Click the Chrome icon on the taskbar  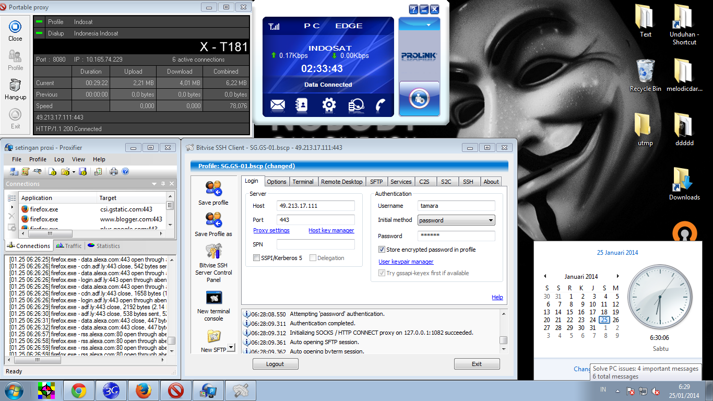click(x=79, y=391)
